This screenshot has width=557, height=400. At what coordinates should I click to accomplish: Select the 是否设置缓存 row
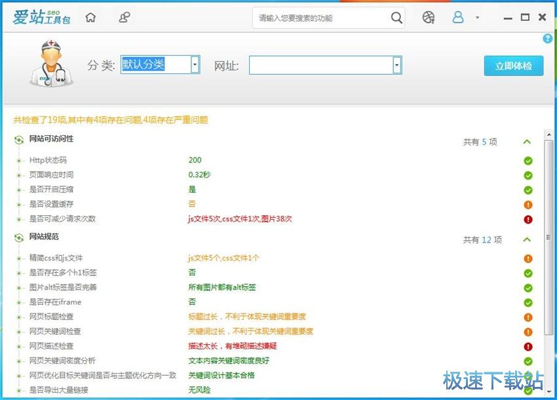(x=275, y=204)
